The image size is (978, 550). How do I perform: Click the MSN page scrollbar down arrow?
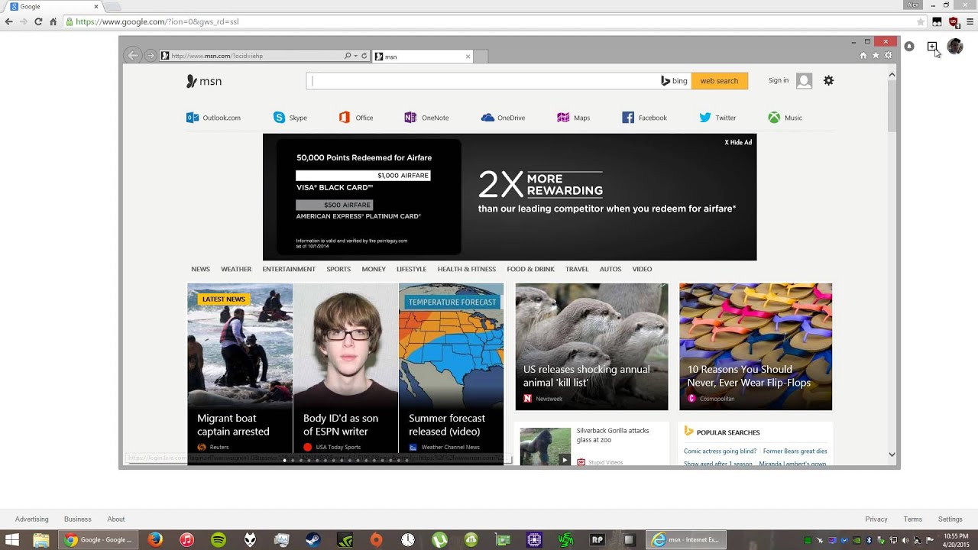[892, 455]
